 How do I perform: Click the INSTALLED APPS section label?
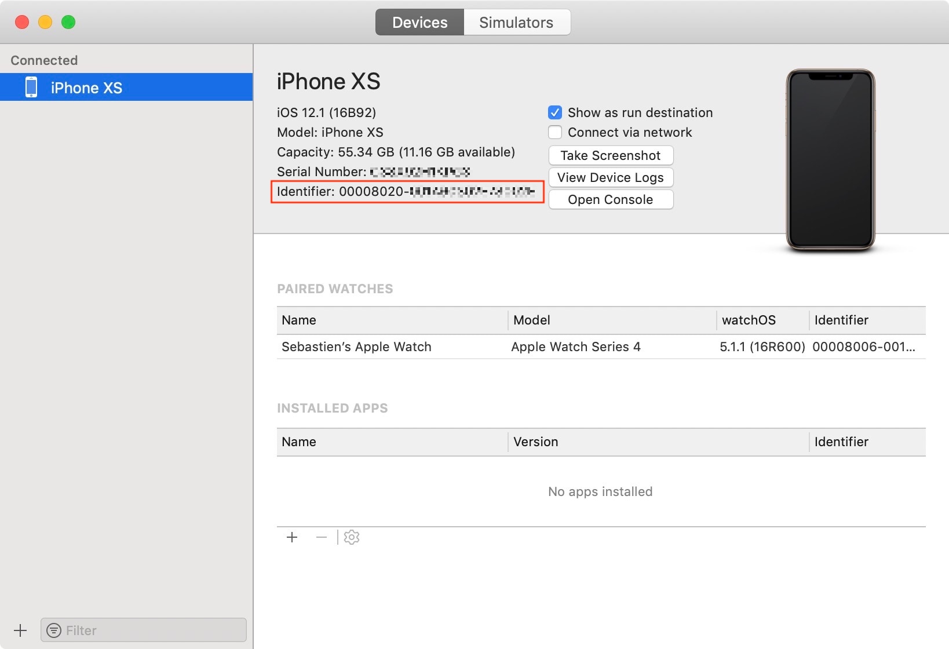point(333,408)
